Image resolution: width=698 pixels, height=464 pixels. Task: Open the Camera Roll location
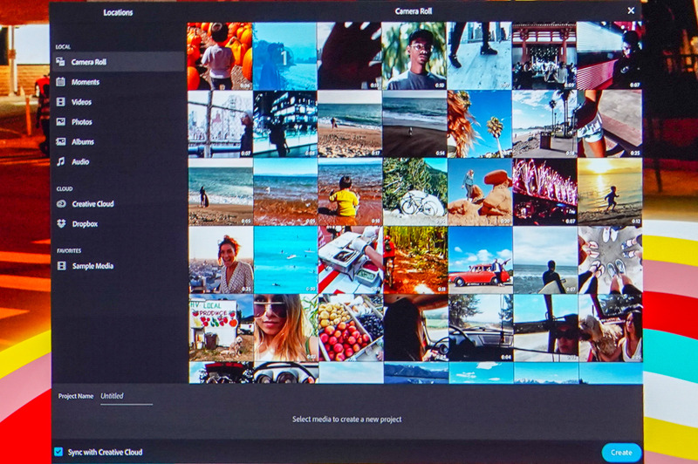pyautogui.click(x=119, y=62)
